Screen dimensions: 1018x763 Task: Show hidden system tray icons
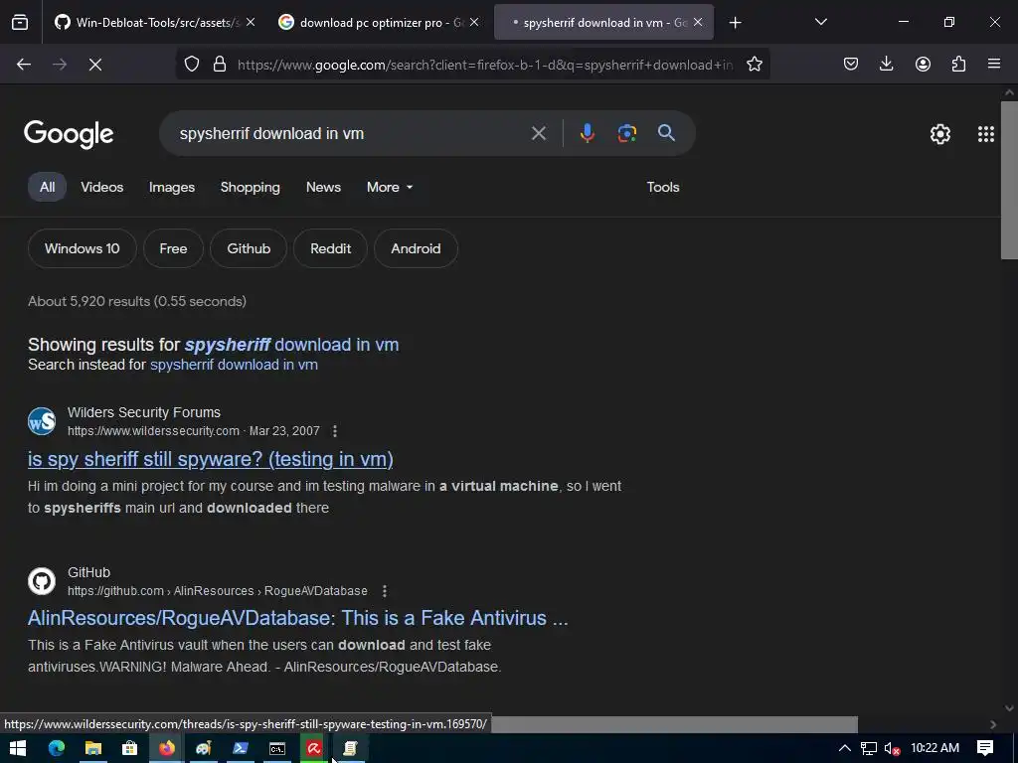(x=845, y=748)
